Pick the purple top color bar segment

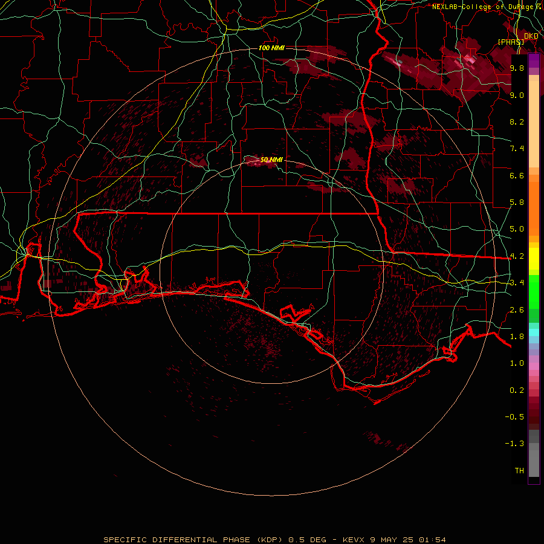pyautogui.click(x=534, y=60)
